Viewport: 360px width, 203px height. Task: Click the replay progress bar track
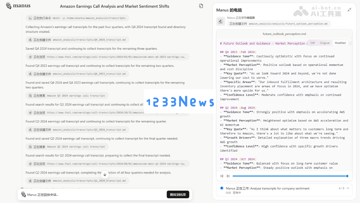(289, 176)
